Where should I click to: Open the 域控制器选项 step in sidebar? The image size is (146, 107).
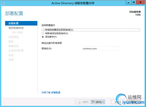pos(16,28)
